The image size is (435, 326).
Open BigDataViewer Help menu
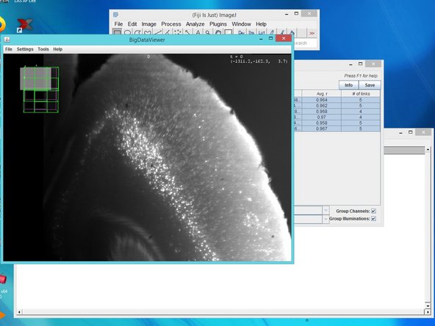[x=58, y=49]
